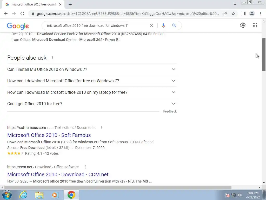Click the scroll right arrow
Image resolution: width=266 pixels, height=200 pixels.
260,187
